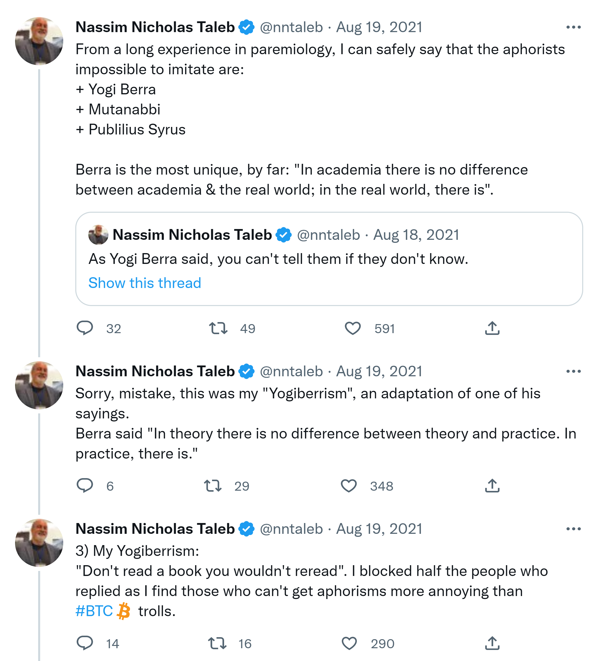Viewport: 596px width, 661px height.
Task: Open the #BTC hashtag
Action: click(x=94, y=611)
